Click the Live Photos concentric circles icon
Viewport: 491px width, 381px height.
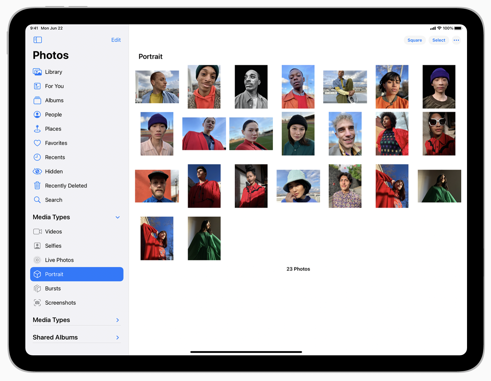pyautogui.click(x=37, y=260)
